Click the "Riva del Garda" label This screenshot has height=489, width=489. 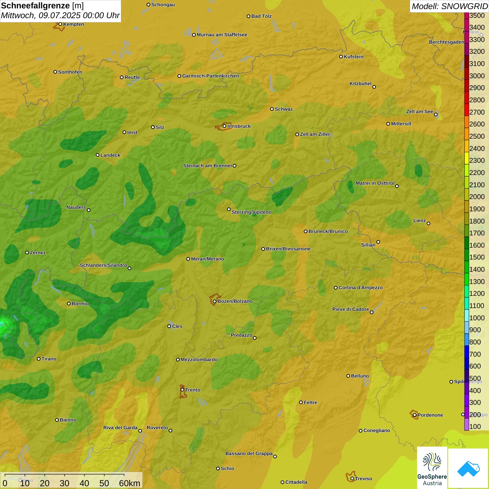pos(121,428)
